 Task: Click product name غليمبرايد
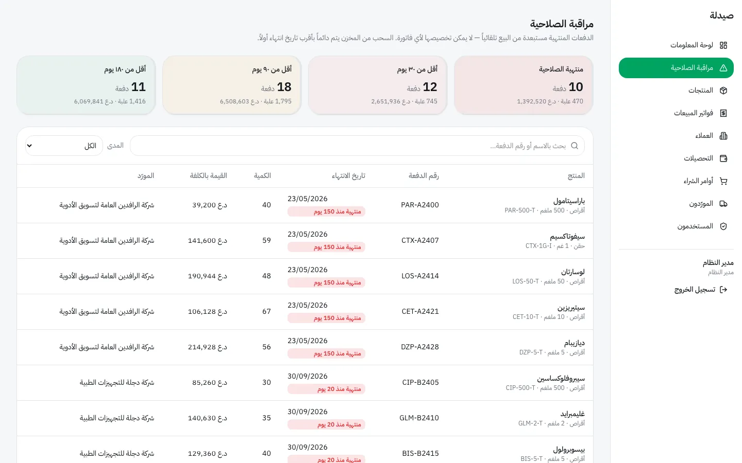coord(572,414)
